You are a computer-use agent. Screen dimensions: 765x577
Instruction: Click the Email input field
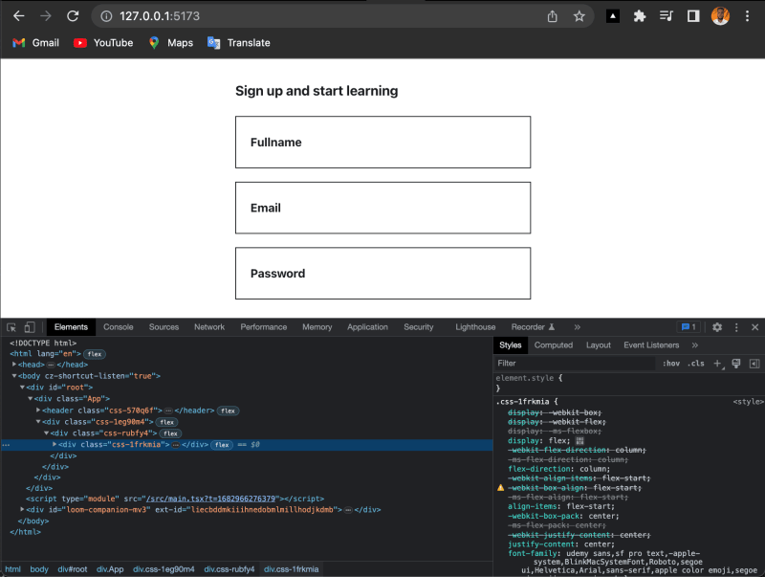coord(383,208)
